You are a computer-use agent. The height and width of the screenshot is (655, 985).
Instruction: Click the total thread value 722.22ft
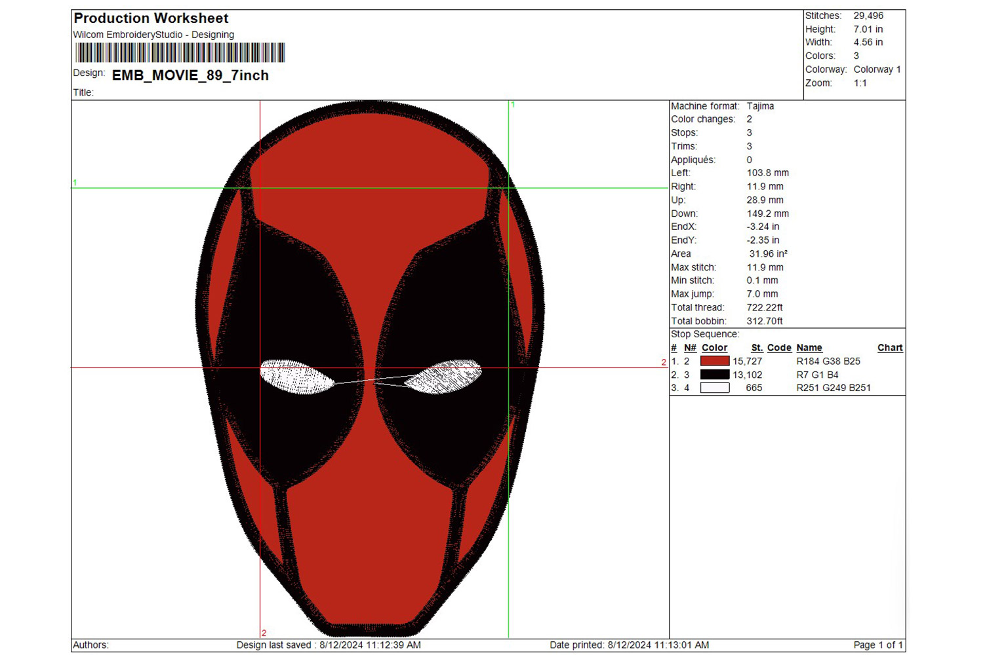(765, 307)
